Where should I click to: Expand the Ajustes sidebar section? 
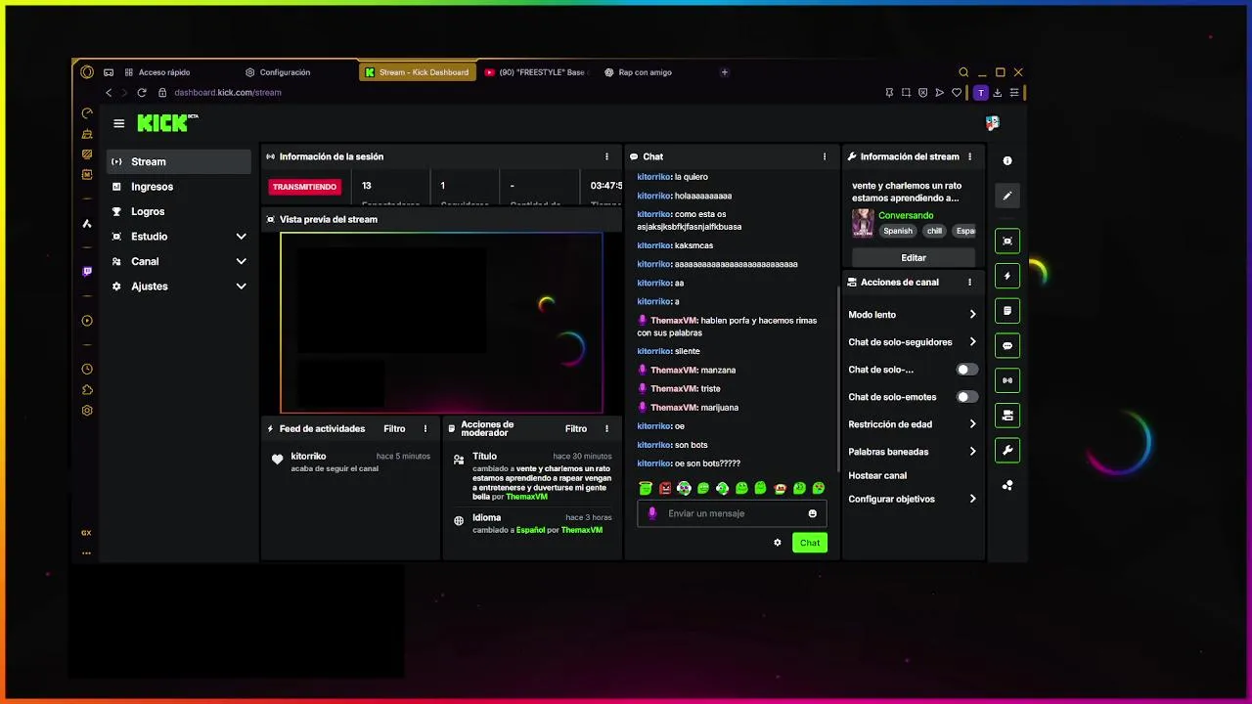[180, 286]
